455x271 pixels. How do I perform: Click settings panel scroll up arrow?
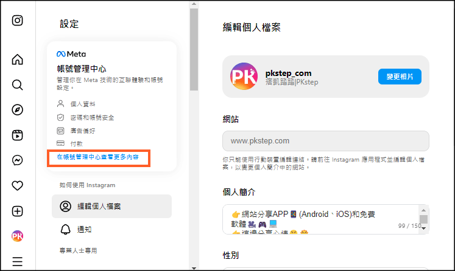(x=194, y=4)
